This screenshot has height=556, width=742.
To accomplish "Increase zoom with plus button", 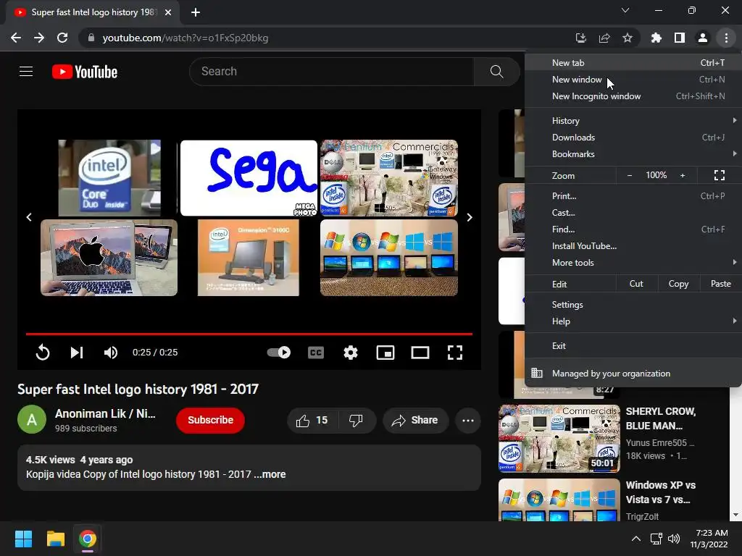I will 683,175.
